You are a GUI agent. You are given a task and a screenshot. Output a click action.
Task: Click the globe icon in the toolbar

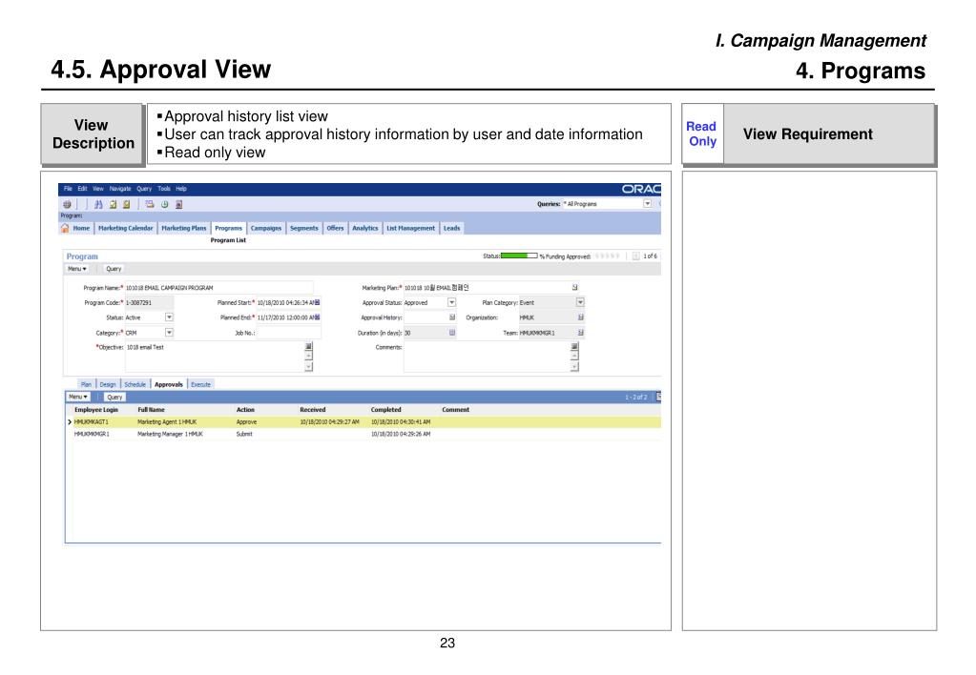click(x=67, y=204)
